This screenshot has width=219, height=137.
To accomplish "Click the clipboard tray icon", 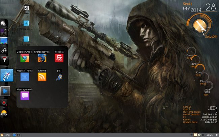I will [195, 135].
